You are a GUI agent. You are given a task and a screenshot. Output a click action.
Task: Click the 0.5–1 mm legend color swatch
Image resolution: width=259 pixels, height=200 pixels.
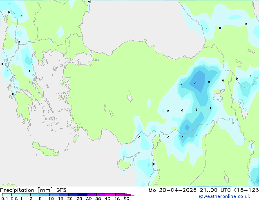coord(16,195)
